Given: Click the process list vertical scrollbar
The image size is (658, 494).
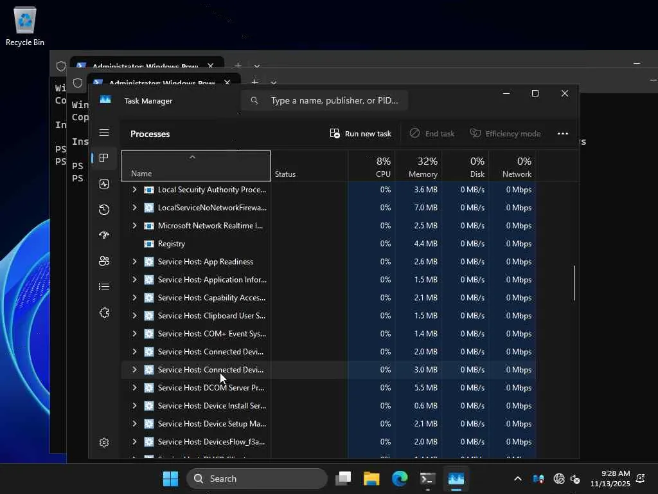Looking at the screenshot, I should [x=574, y=283].
